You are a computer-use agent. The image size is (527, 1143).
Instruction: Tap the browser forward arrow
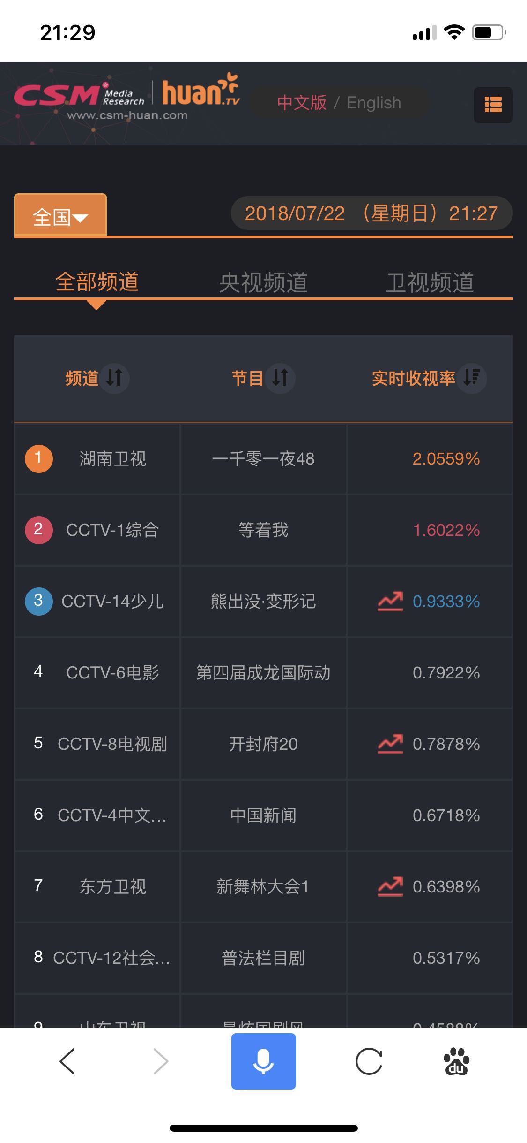(161, 1061)
